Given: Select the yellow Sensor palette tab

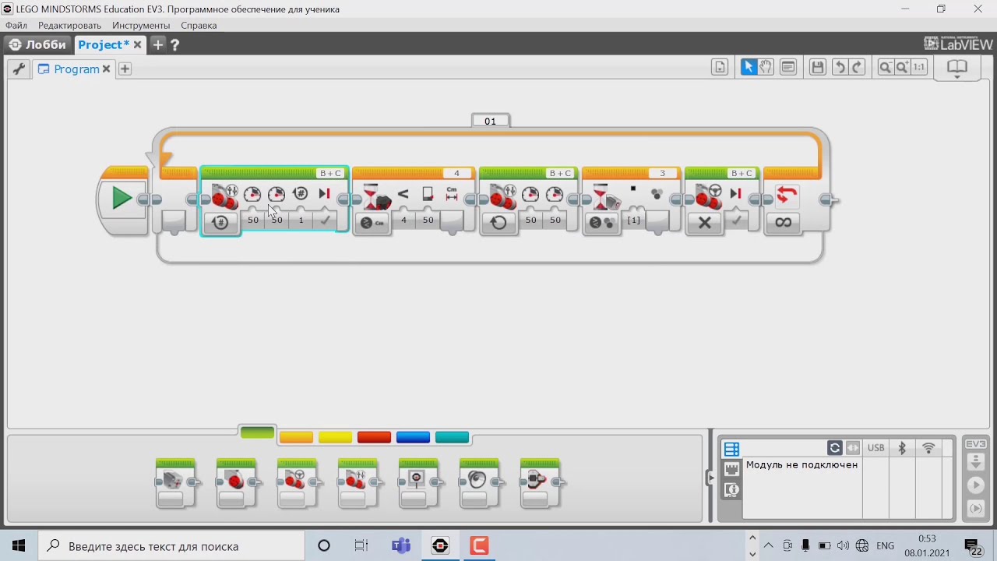Looking at the screenshot, I should (335, 437).
